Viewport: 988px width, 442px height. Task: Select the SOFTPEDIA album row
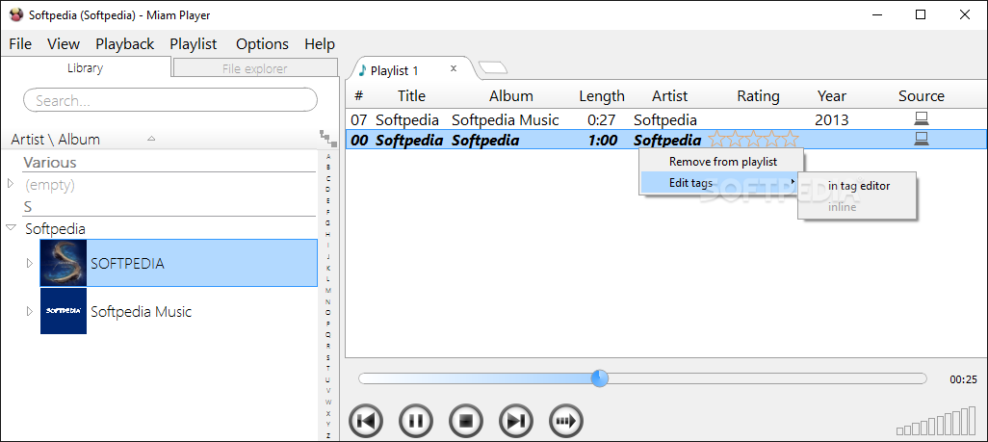[x=178, y=263]
